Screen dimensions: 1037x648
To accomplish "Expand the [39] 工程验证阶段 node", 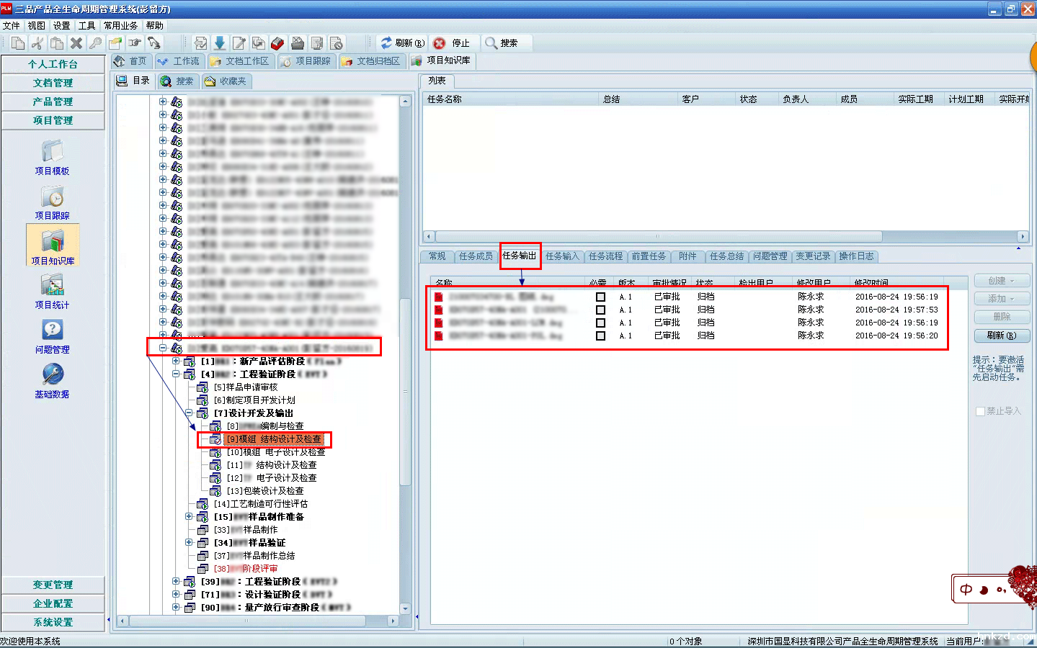I will (x=176, y=582).
